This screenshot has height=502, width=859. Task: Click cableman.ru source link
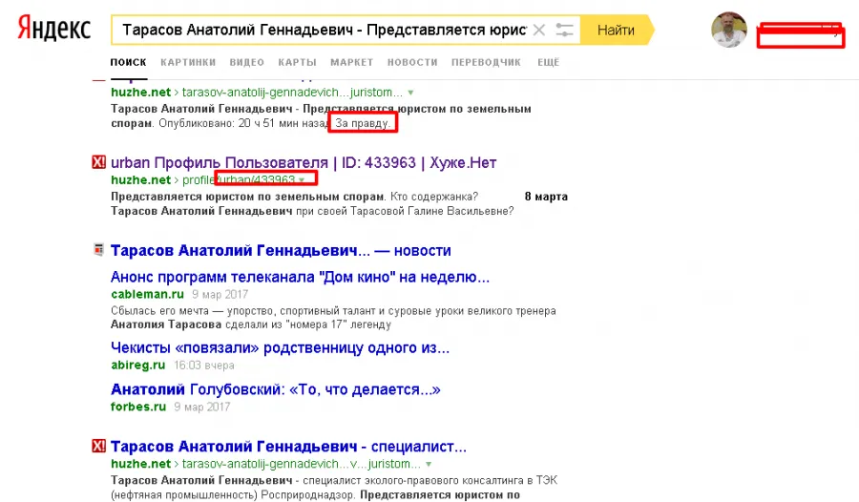147,294
